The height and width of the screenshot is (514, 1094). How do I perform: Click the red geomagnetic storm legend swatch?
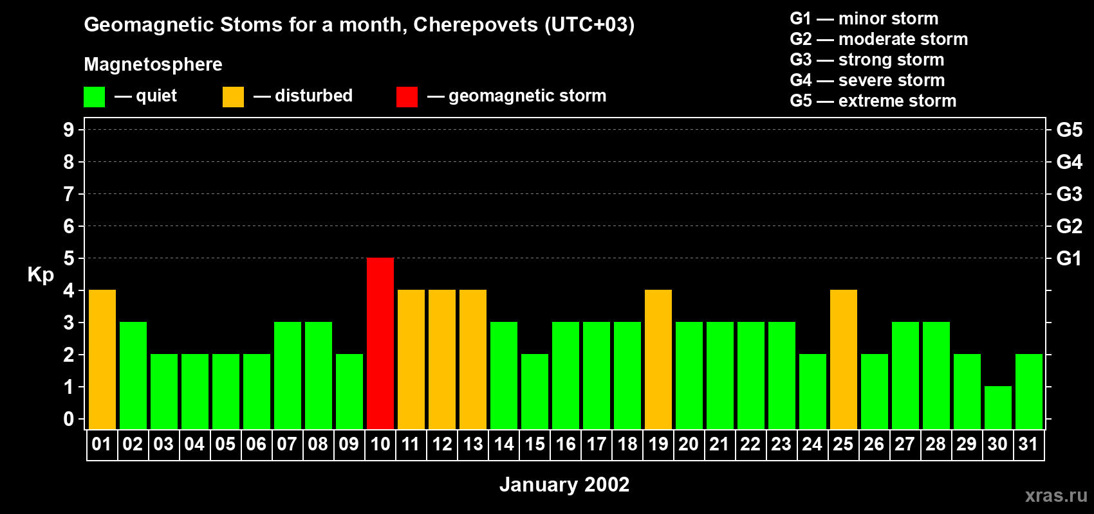click(407, 97)
